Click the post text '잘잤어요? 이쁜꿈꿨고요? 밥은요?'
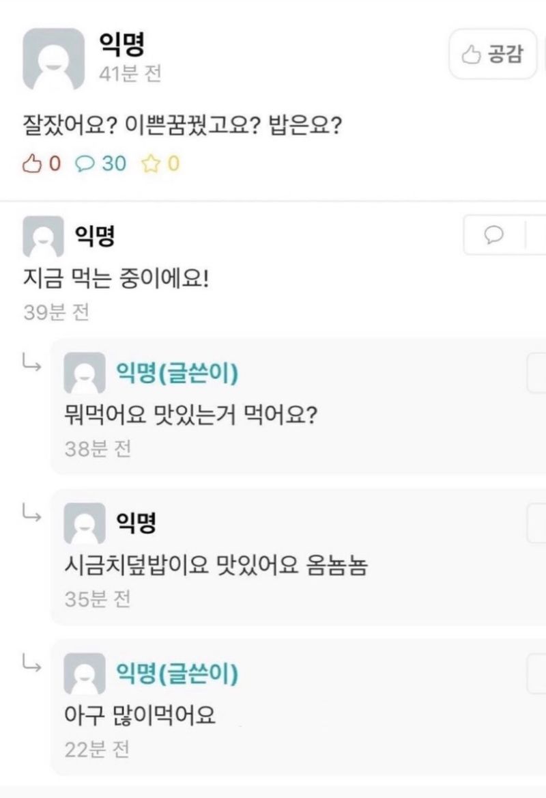546x798 pixels. pyautogui.click(x=182, y=125)
